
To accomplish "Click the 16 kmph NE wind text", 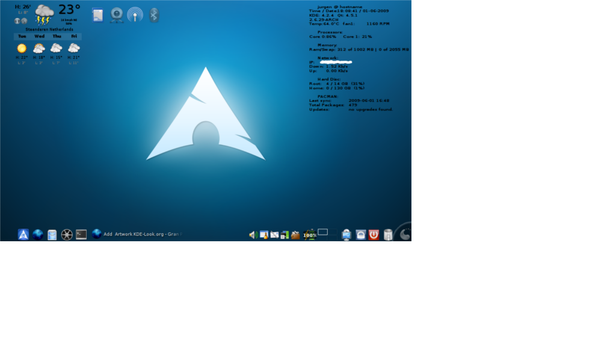I will point(69,20).
